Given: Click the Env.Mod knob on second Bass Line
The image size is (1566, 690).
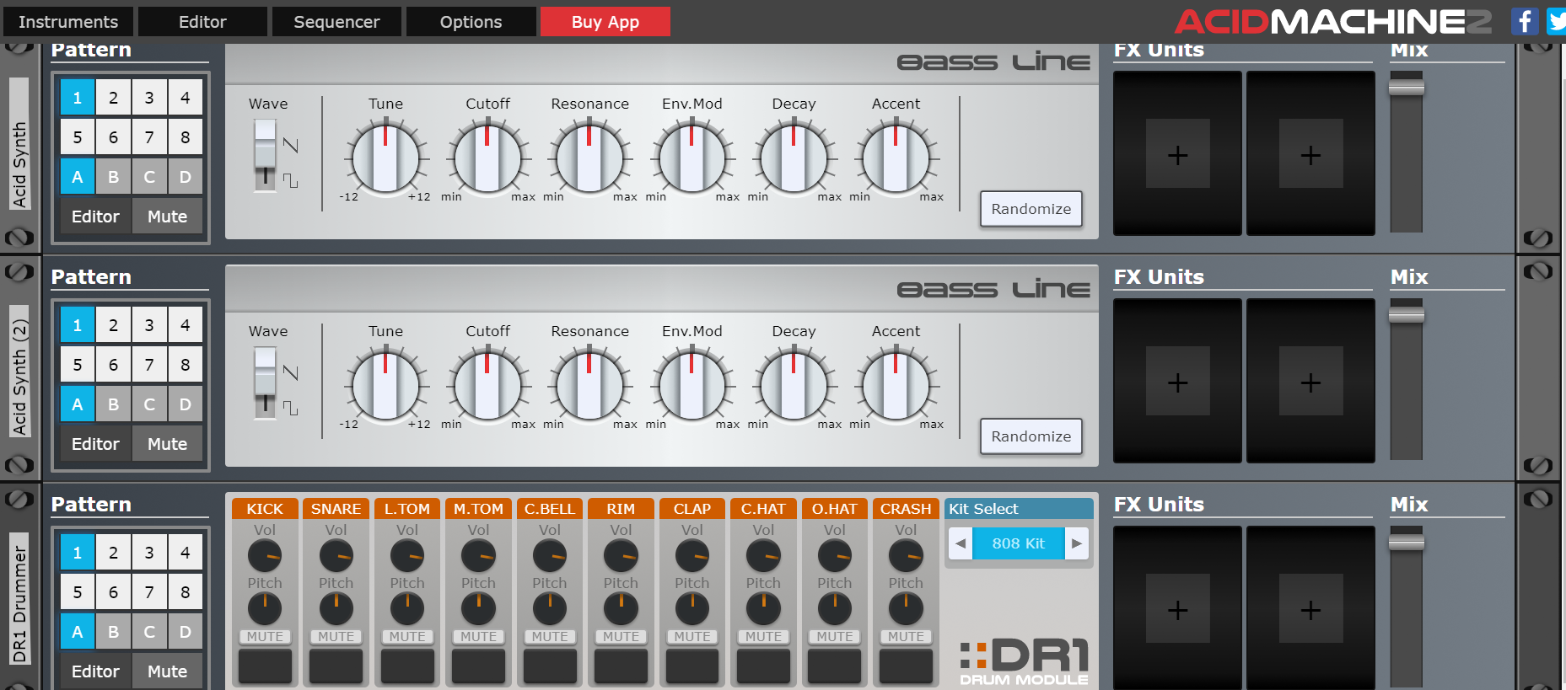Looking at the screenshot, I should (x=692, y=385).
